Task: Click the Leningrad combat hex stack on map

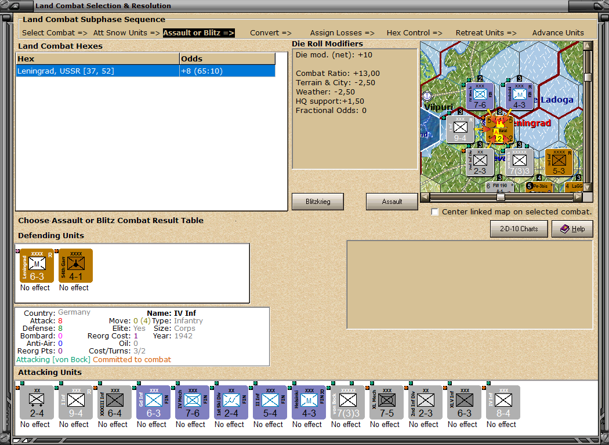Action: [499, 130]
